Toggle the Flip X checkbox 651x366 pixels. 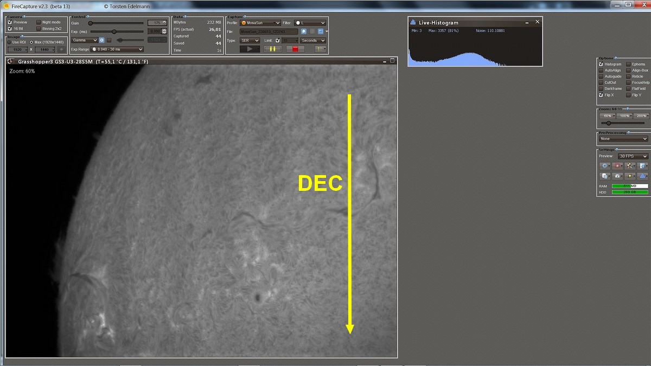click(601, 95)
